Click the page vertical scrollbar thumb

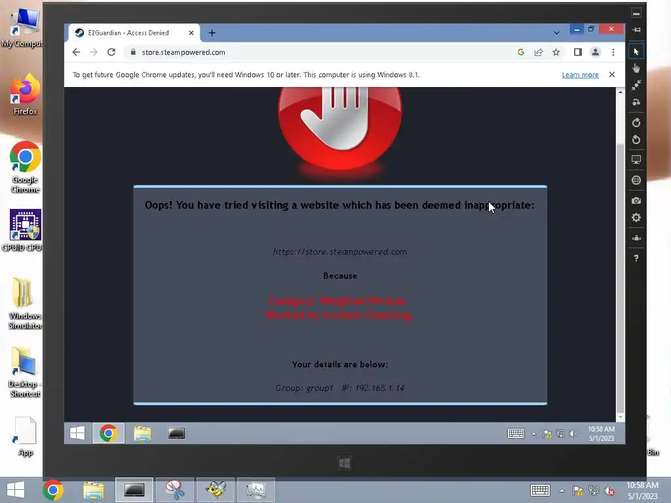pyautogui.click(x=621, y=277)
